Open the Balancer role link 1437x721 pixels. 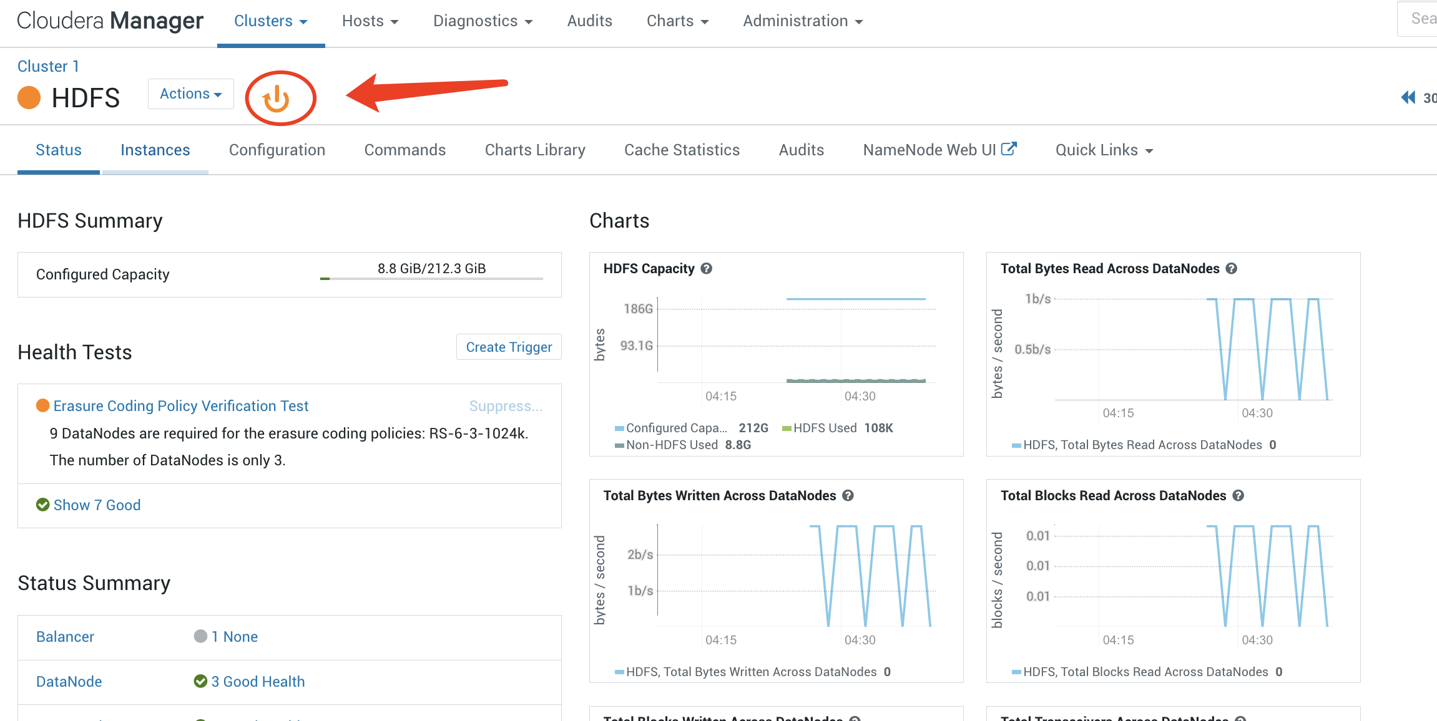(65, 636)
